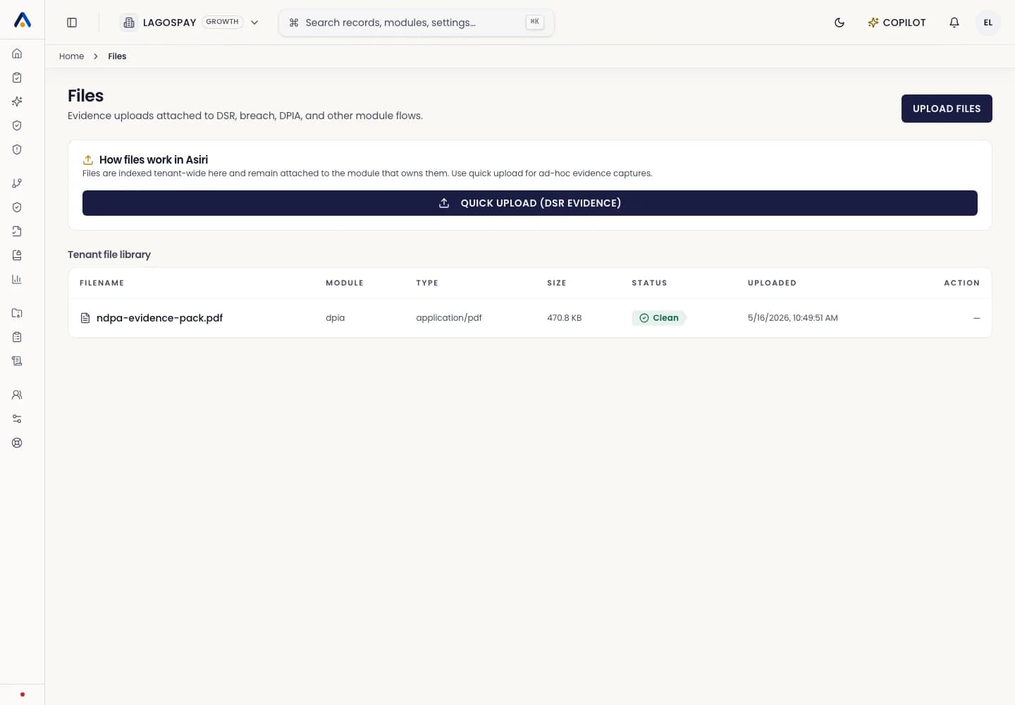This screenshot has height=705, width=1015.
Task: Click the 470.8 KB size cell
Action: pyautogui.click(x=565, y=318)
